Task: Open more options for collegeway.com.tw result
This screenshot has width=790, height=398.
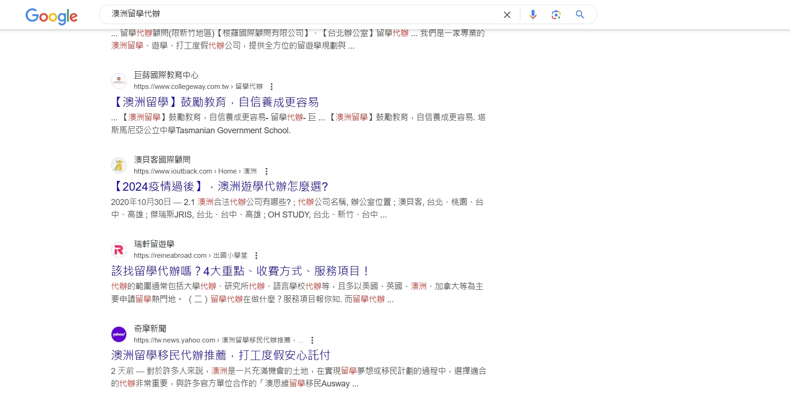Action: (272, 87)
